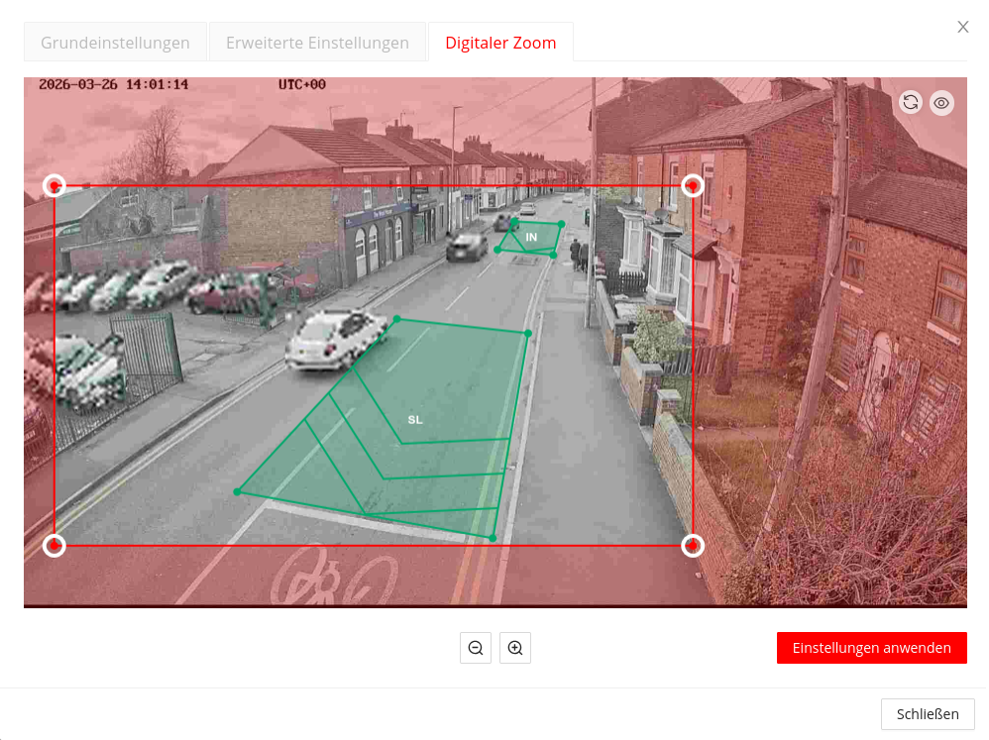Select the top-left zoom rectangle handle

pos(55,186)
